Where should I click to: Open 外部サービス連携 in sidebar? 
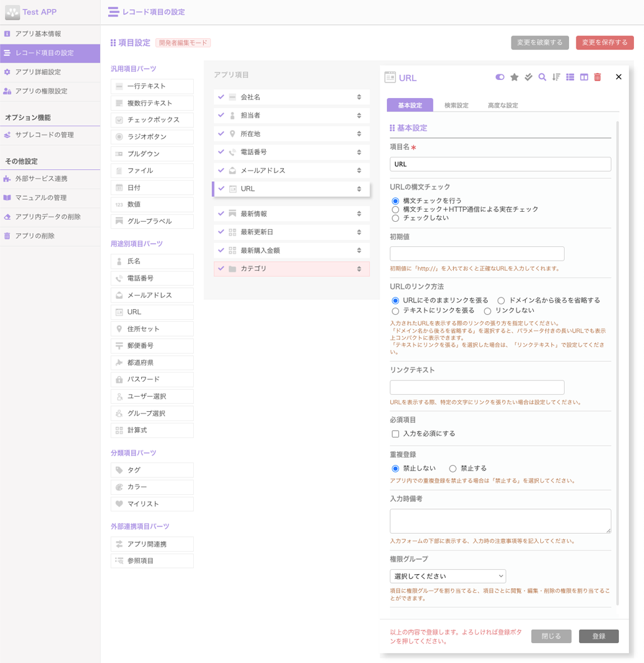[50, 179]
